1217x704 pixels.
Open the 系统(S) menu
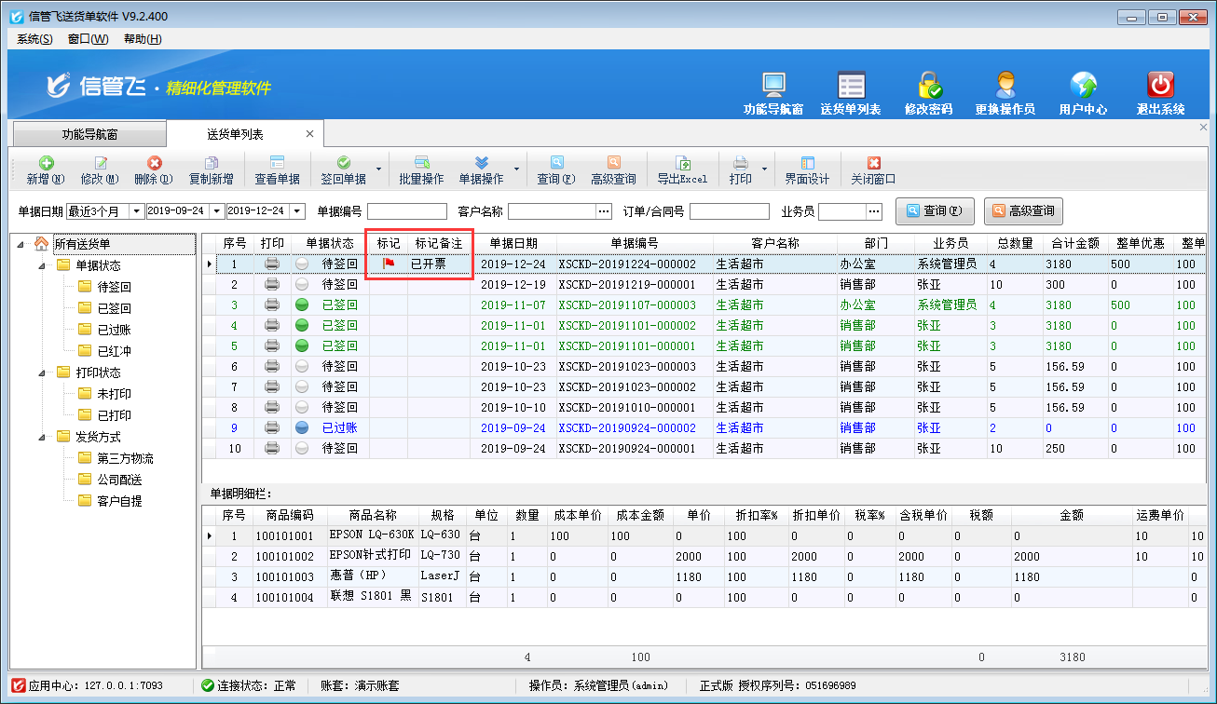[34, 39]
